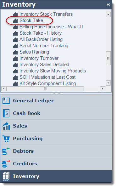
Task: Click the Purchasing shopping cart icon
Action: click(6, 139)
